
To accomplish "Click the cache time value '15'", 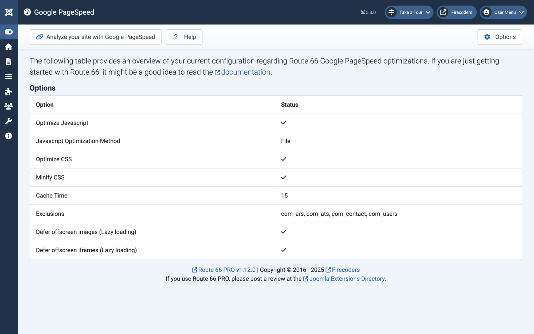I will tap(284, 196).
